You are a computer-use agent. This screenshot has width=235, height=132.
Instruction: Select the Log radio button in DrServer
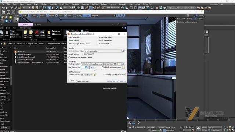(69, 80)
